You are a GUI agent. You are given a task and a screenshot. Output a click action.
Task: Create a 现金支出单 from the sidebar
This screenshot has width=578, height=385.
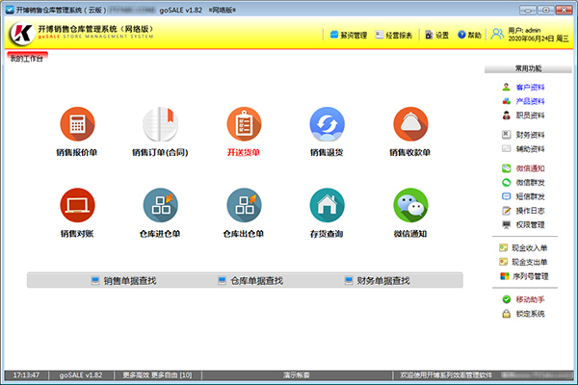pos(523,262)
